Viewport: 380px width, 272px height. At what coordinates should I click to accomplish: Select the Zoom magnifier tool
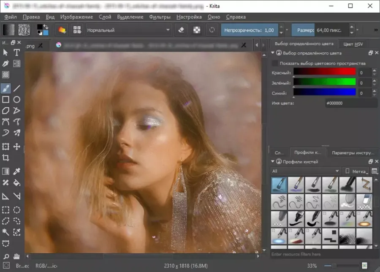coord(6,256)
